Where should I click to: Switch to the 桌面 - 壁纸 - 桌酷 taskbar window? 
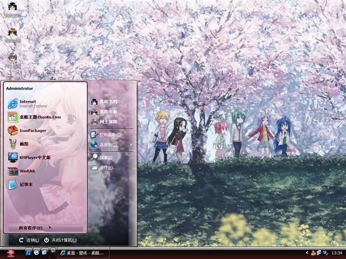click(83, 253)
